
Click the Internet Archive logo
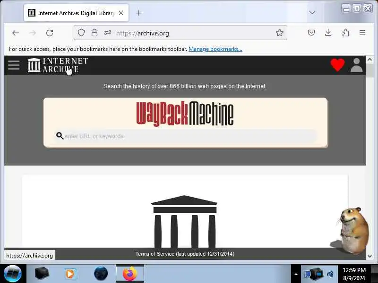tap(58, 65)
